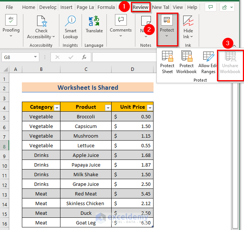The image size is (244, 230).
Task: Select the 'Apple Juice' cell
Action: click(86, 155)
